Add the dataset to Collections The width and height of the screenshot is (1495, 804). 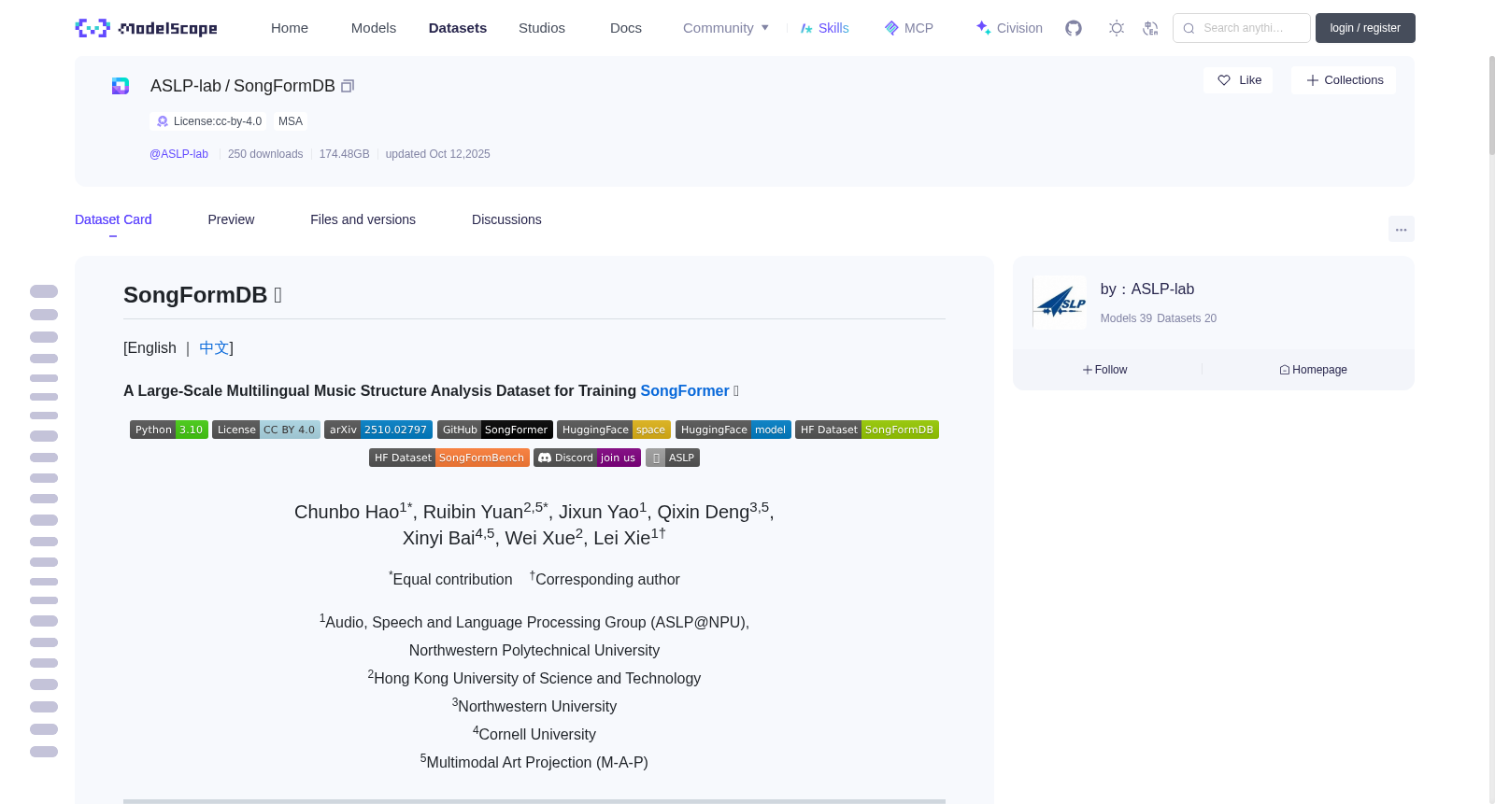pyautogui.click(x=1344, y=80)
